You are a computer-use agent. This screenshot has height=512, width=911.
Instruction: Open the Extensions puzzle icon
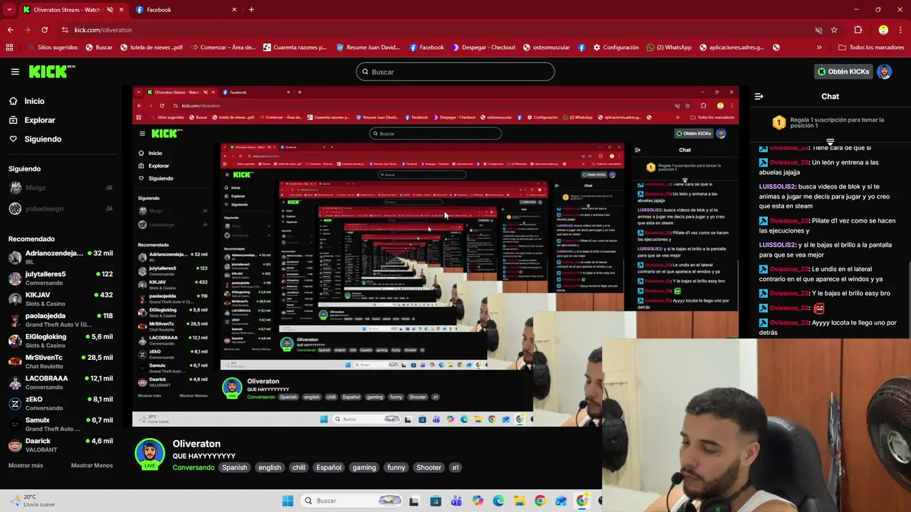click(858, 30)
